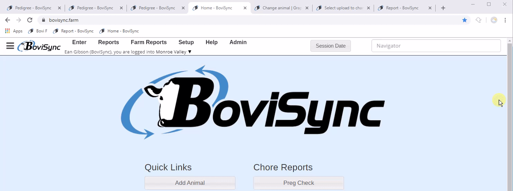Viewport: 513px width, 191px height.
Task: Open the Bovi F bookmark
Action: (38, 31)
